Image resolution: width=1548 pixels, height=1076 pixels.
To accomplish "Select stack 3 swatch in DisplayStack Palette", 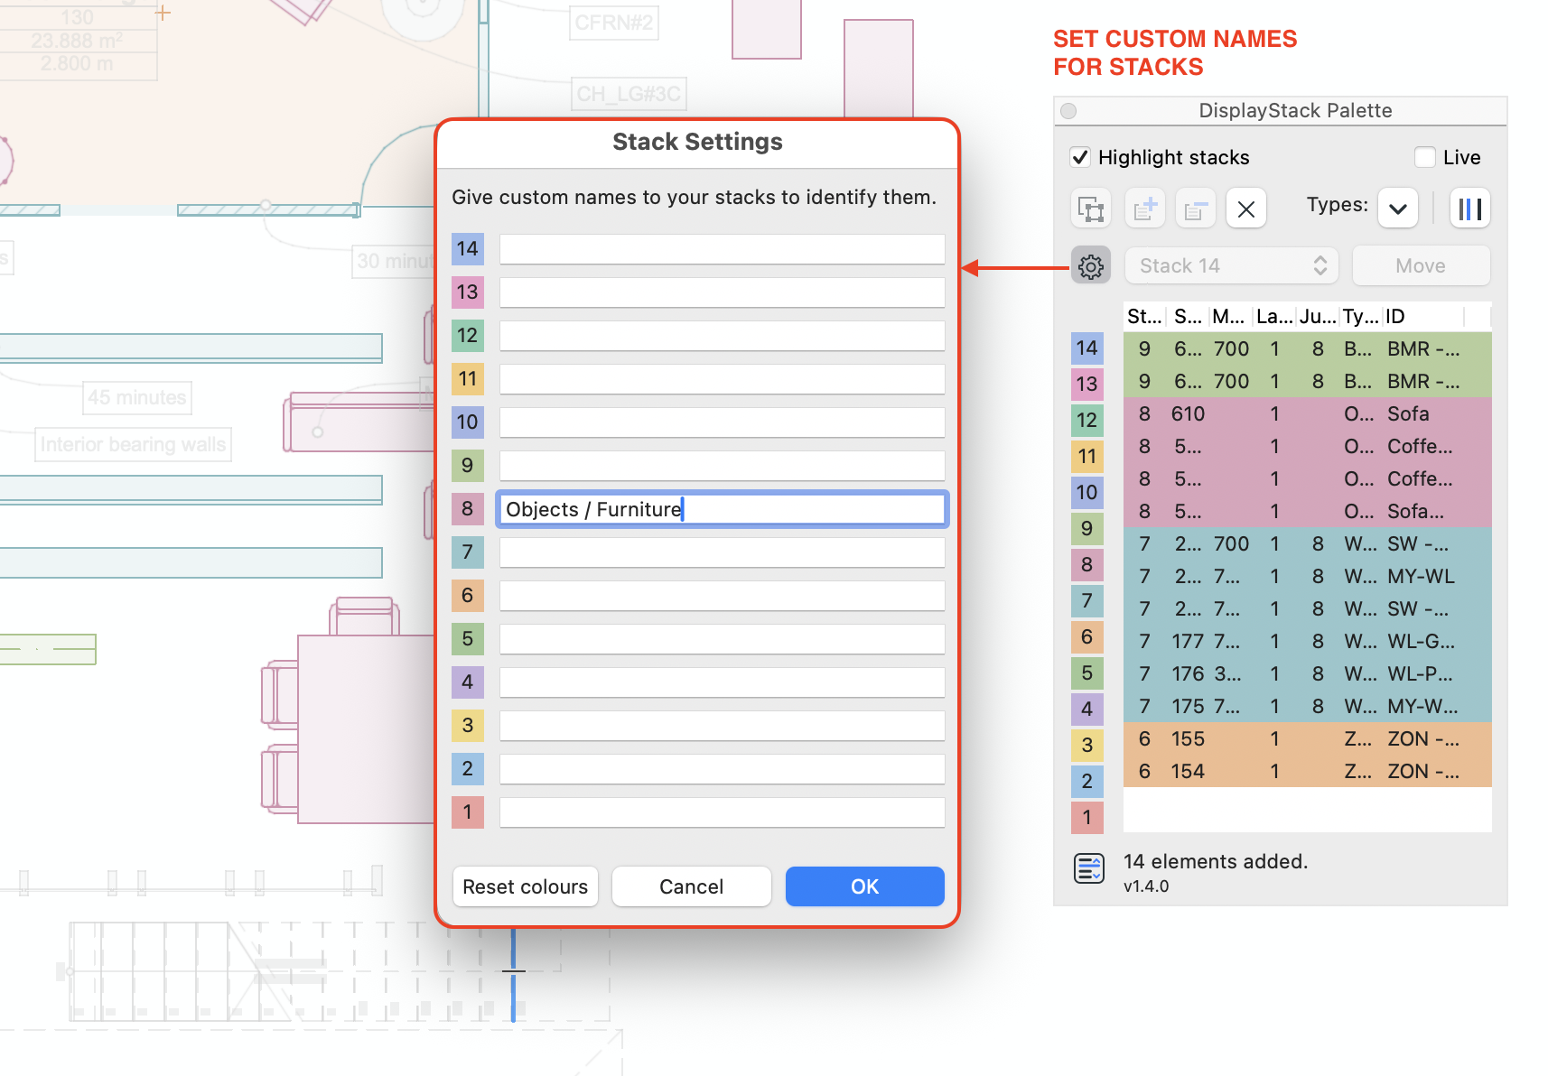I will click(x=1087, y=746).
